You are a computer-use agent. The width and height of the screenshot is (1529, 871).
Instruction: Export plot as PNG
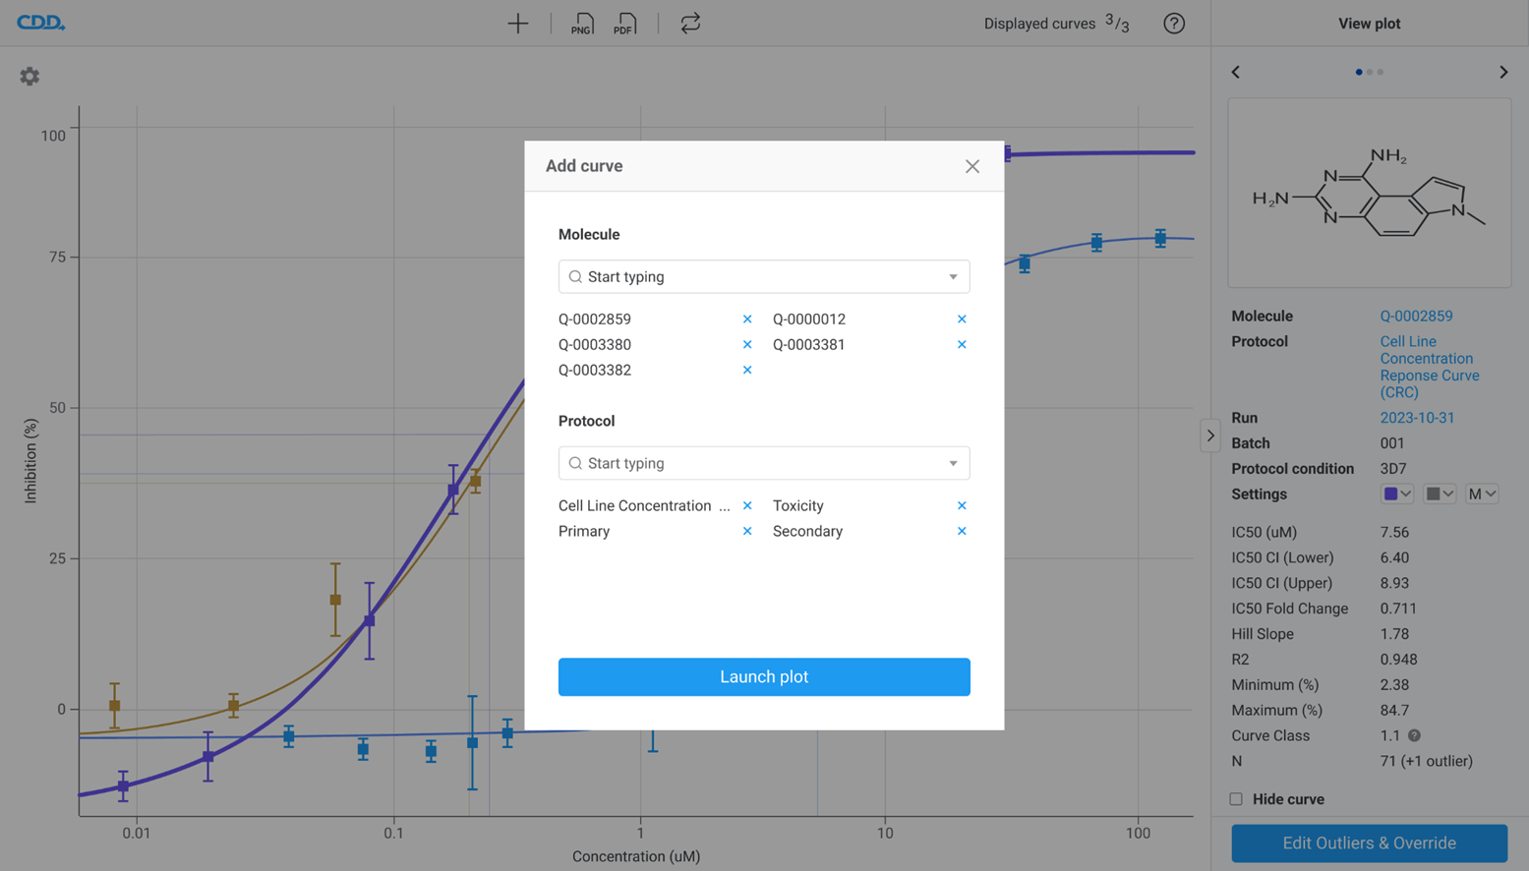coord(582,24)
